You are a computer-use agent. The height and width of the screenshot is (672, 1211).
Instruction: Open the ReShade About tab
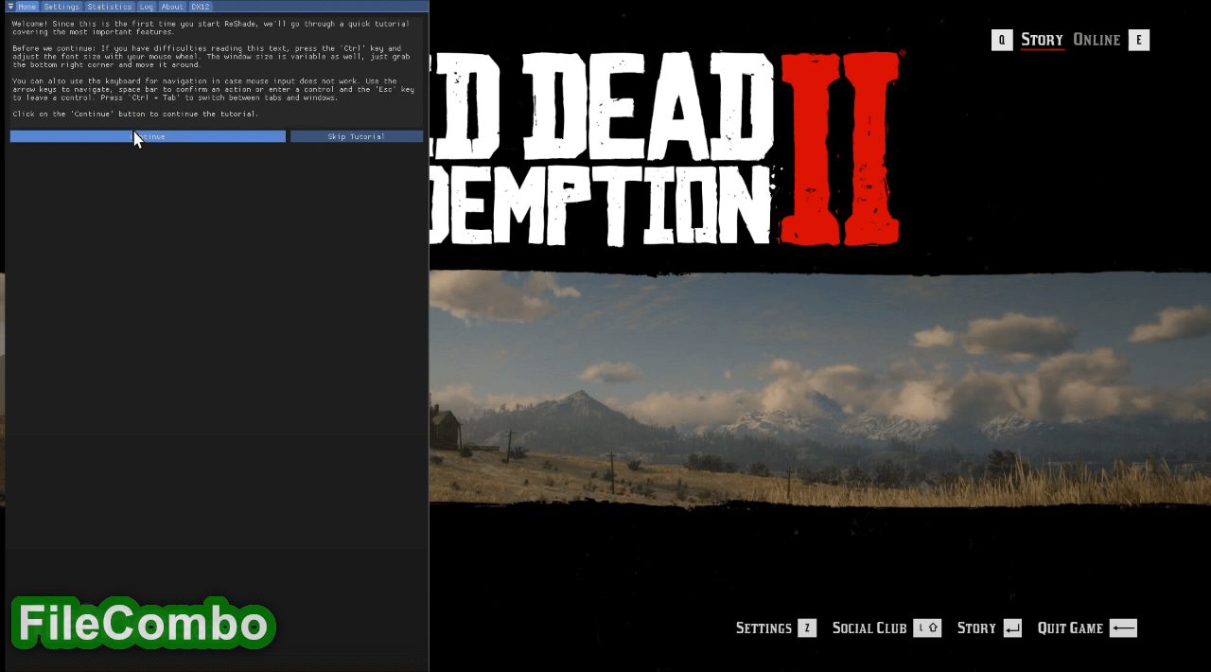172,7
